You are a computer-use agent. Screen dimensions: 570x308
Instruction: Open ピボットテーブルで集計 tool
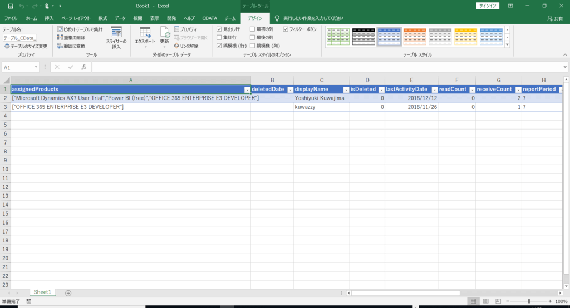tap(80, 29)
